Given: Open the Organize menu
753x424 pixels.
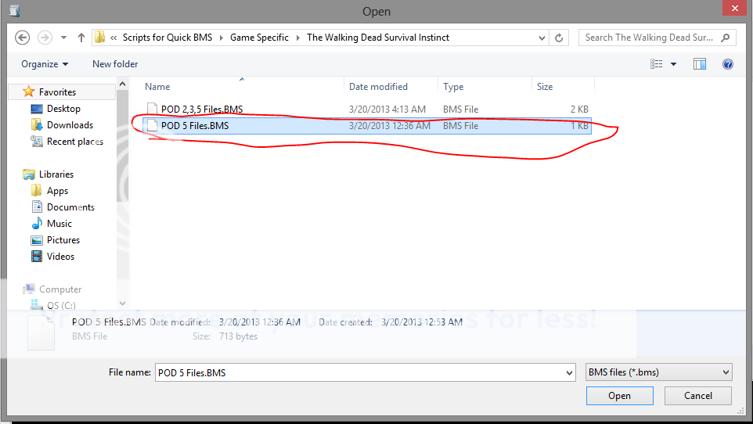Looking at the screenshot, I should (x=45, y=64).
